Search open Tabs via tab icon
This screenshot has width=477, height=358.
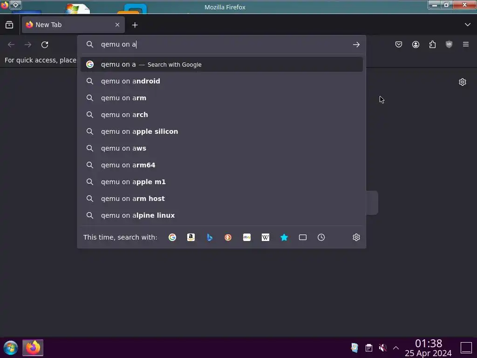pyautogui.click(x=303, y=237)
